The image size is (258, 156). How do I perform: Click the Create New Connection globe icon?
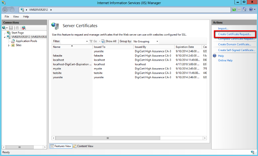(4, 28)
